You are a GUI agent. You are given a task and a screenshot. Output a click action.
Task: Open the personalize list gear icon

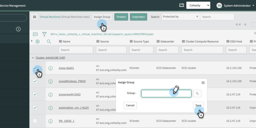37,41
